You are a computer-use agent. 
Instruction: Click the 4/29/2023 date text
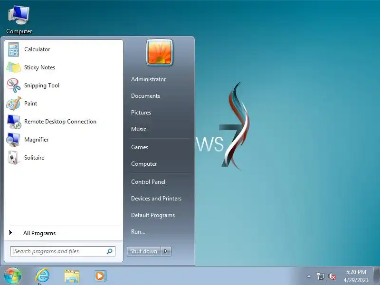356,280
